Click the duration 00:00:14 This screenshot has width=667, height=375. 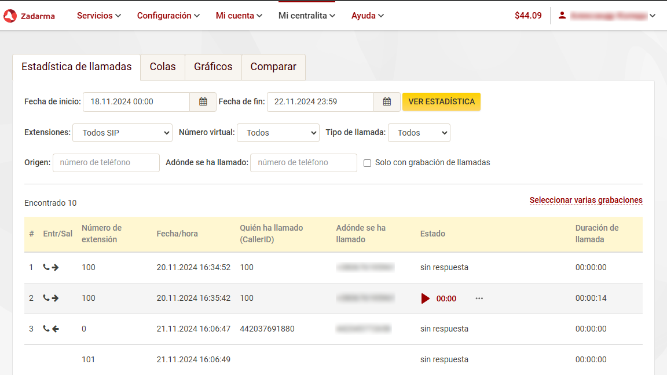click(x=591, y=298)
